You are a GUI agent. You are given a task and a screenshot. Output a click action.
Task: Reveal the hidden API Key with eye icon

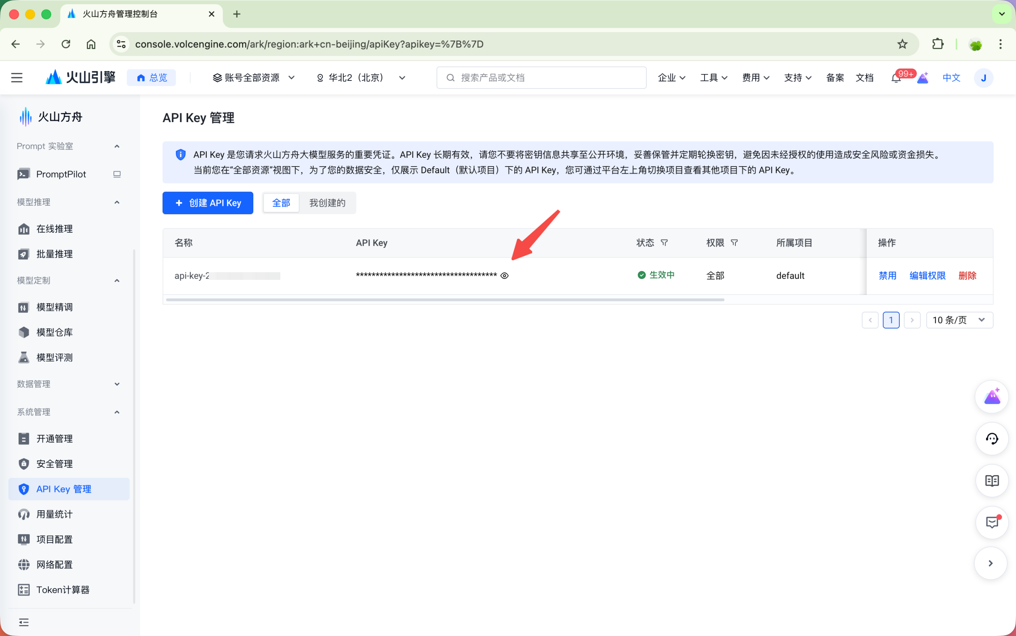504,276
